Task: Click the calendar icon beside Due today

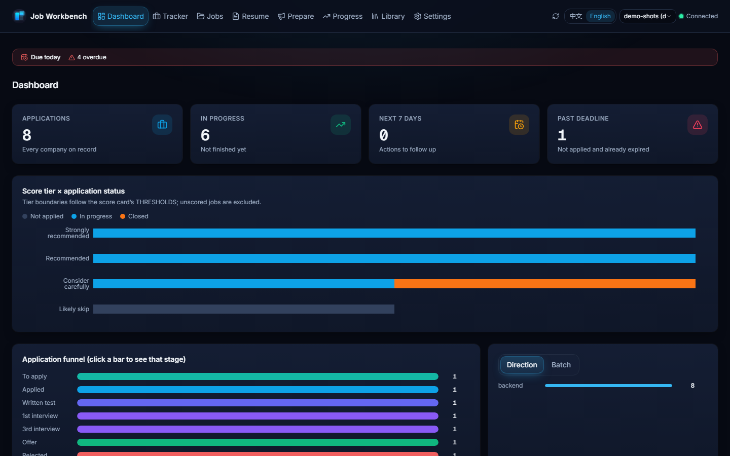Action: point(24,57)
